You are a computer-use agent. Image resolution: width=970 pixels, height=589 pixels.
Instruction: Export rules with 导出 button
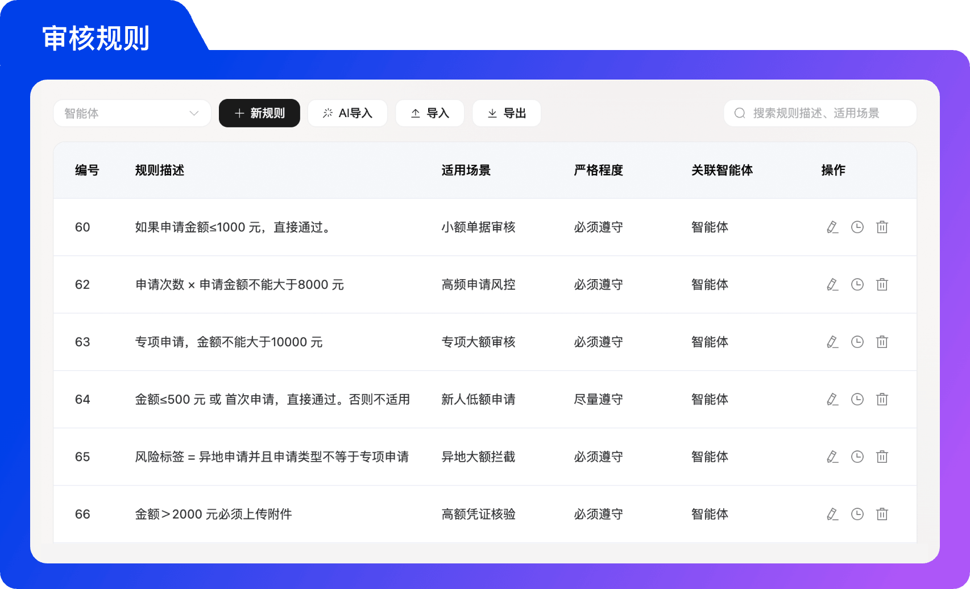(x=507, y=113)
